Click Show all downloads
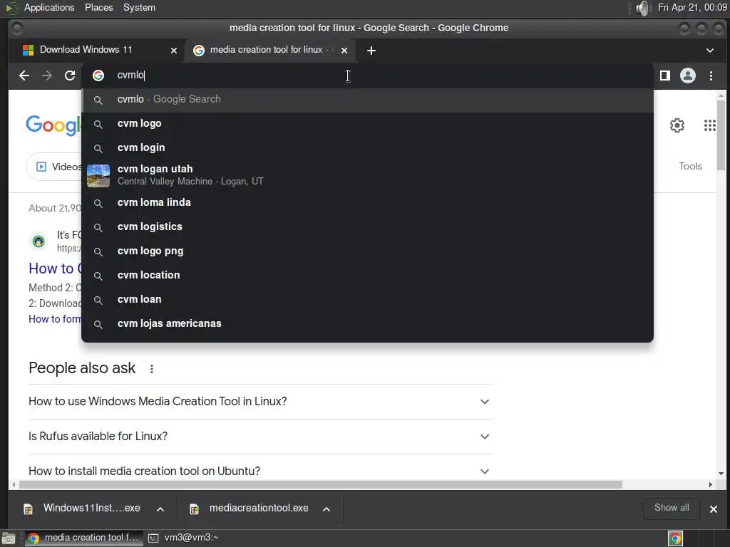 672,508
